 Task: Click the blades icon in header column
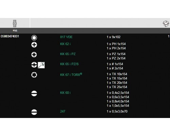[x=15, y=23]
